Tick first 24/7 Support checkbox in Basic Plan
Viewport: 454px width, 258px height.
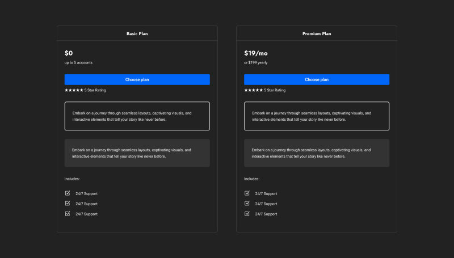[x=68, y=193]
